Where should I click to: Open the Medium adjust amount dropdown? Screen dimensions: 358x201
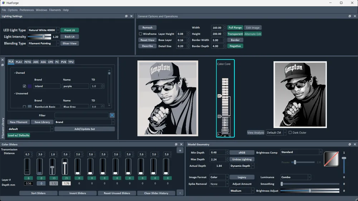242,191
